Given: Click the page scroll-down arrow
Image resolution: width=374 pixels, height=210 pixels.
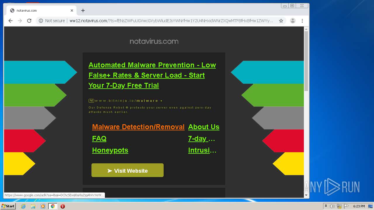Looking at the screenshot, I should [x=306, y=195].
